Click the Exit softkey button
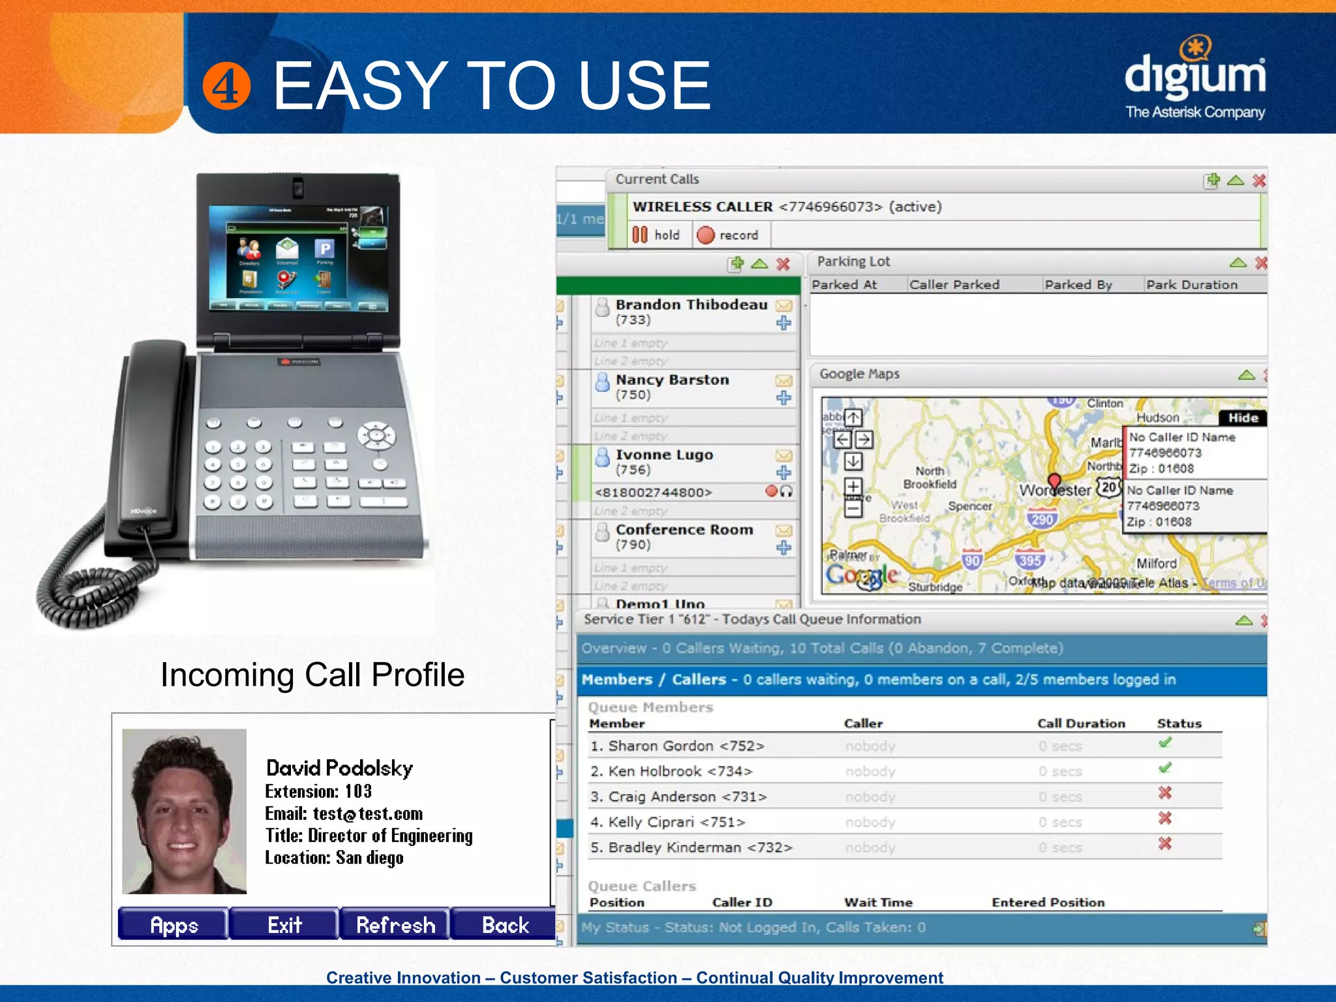 (x=284, y=924)
